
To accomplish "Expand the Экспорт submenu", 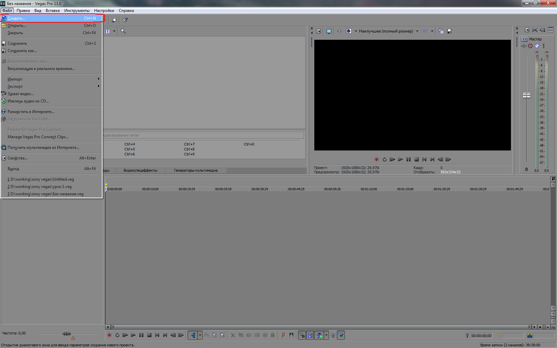I will tap(51, 87).
